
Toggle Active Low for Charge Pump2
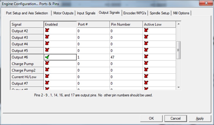(146, 70)
